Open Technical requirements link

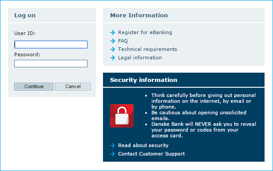pyautogui.click(x=147, y=49)
